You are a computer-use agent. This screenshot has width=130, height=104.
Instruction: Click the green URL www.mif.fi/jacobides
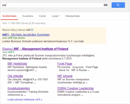click(14, 38)
